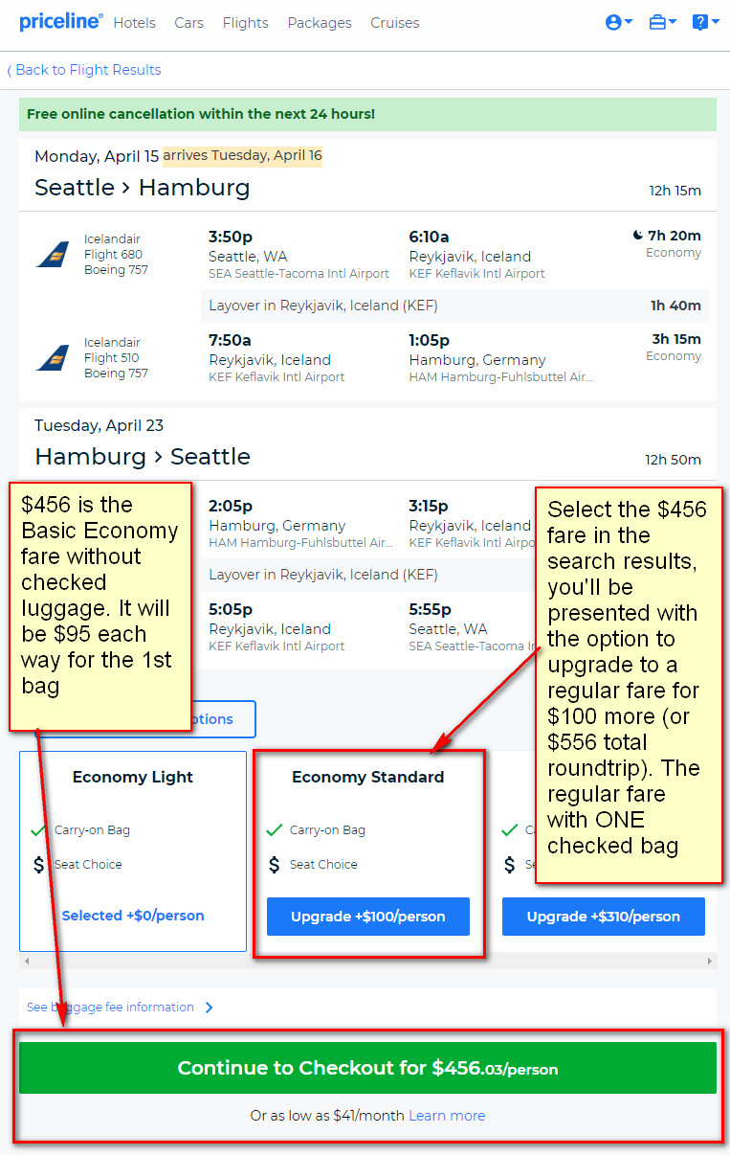
Task: Open the trips briefcase icon menu
Action: point(662,22)
